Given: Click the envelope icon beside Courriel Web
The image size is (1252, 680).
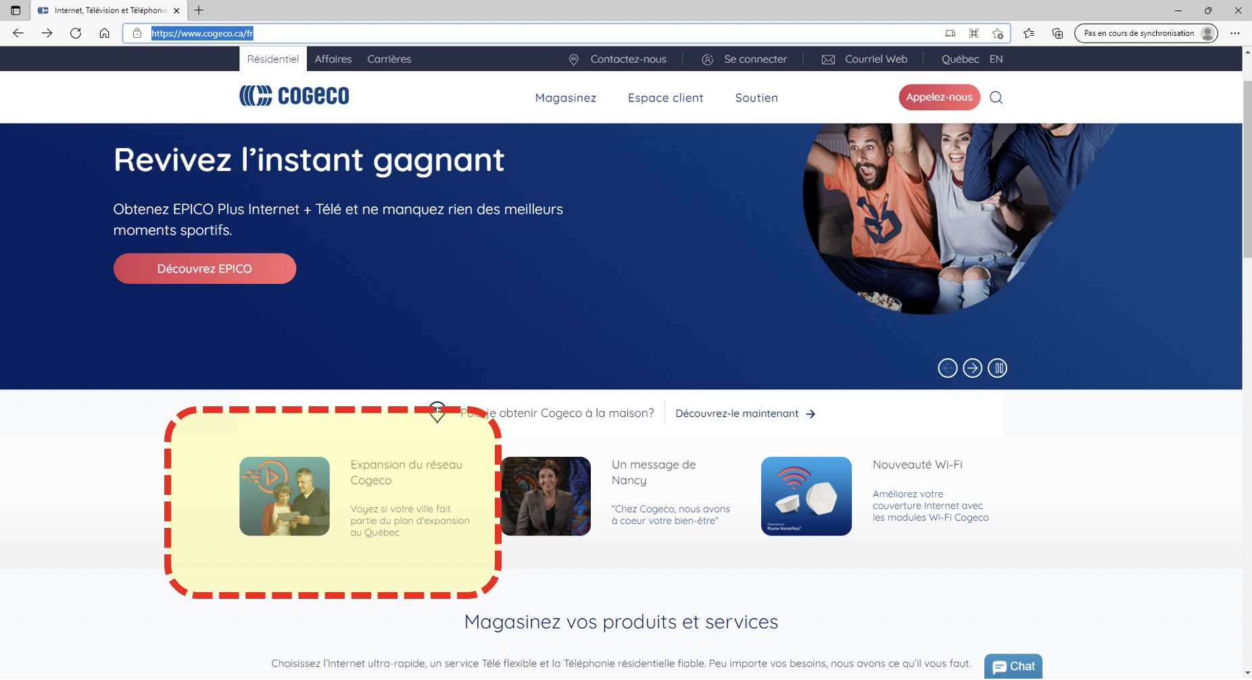Looking at the screenshot, I should tap(828, 59).
